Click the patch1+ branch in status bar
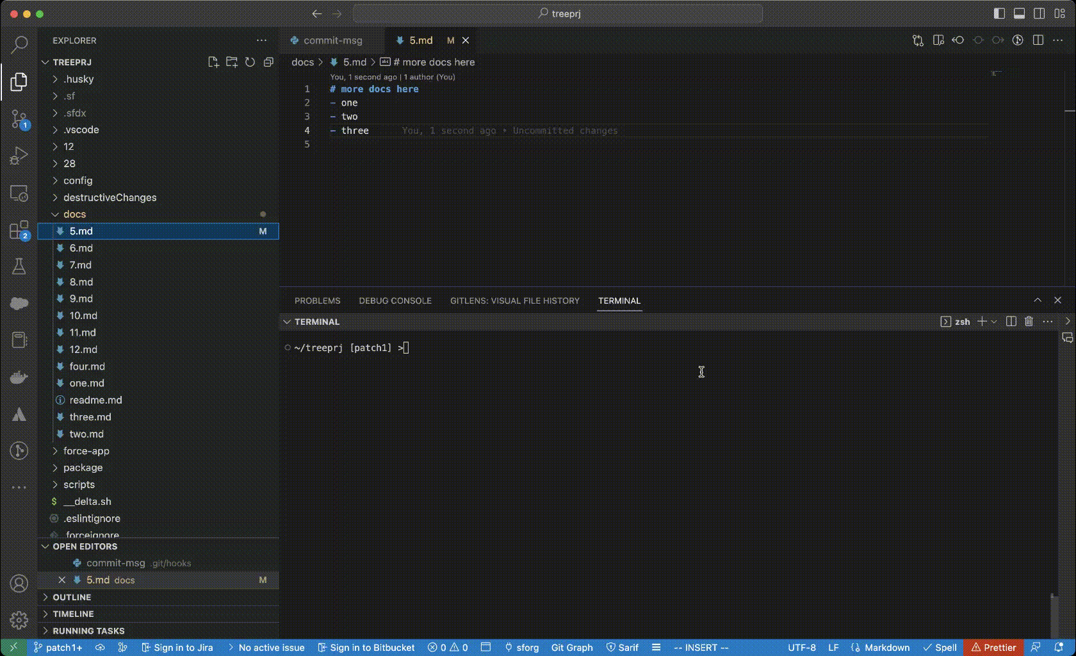The width and height of the screenshot is (1076, 656). 58,648
